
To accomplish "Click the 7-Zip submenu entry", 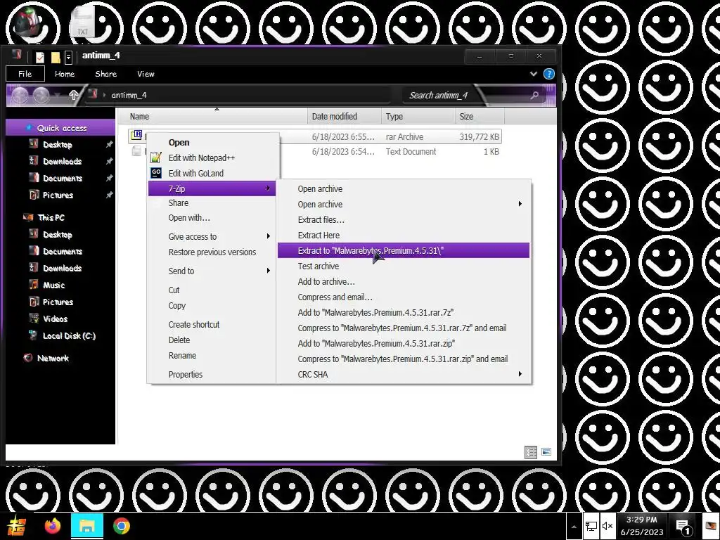I will [212, 188].
